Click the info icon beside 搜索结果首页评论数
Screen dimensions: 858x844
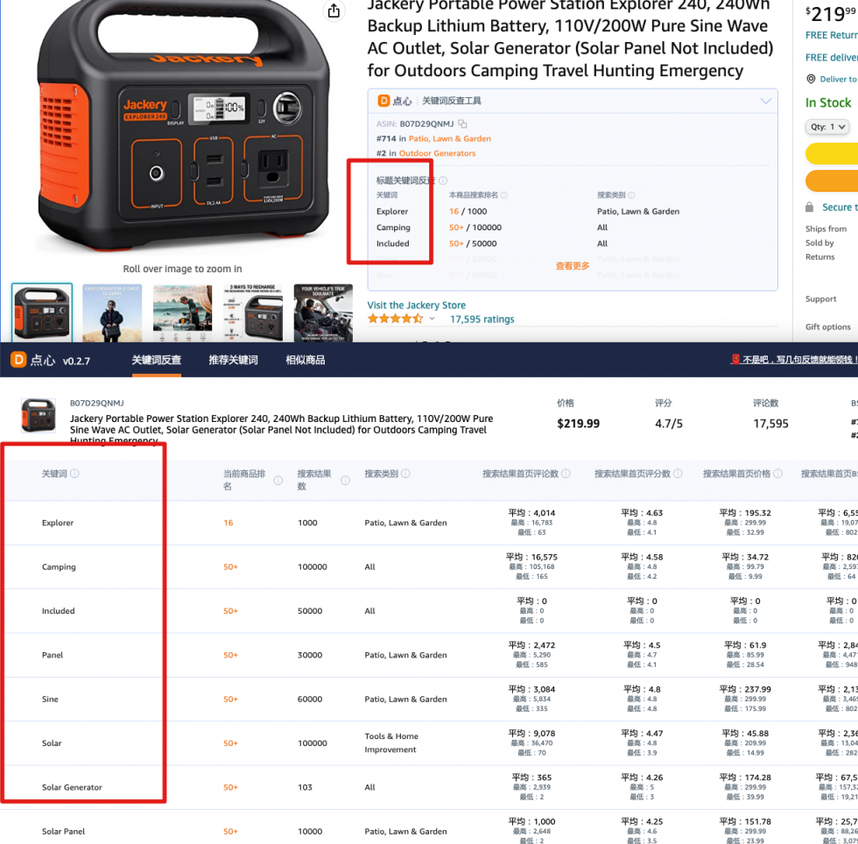point(566,474)
